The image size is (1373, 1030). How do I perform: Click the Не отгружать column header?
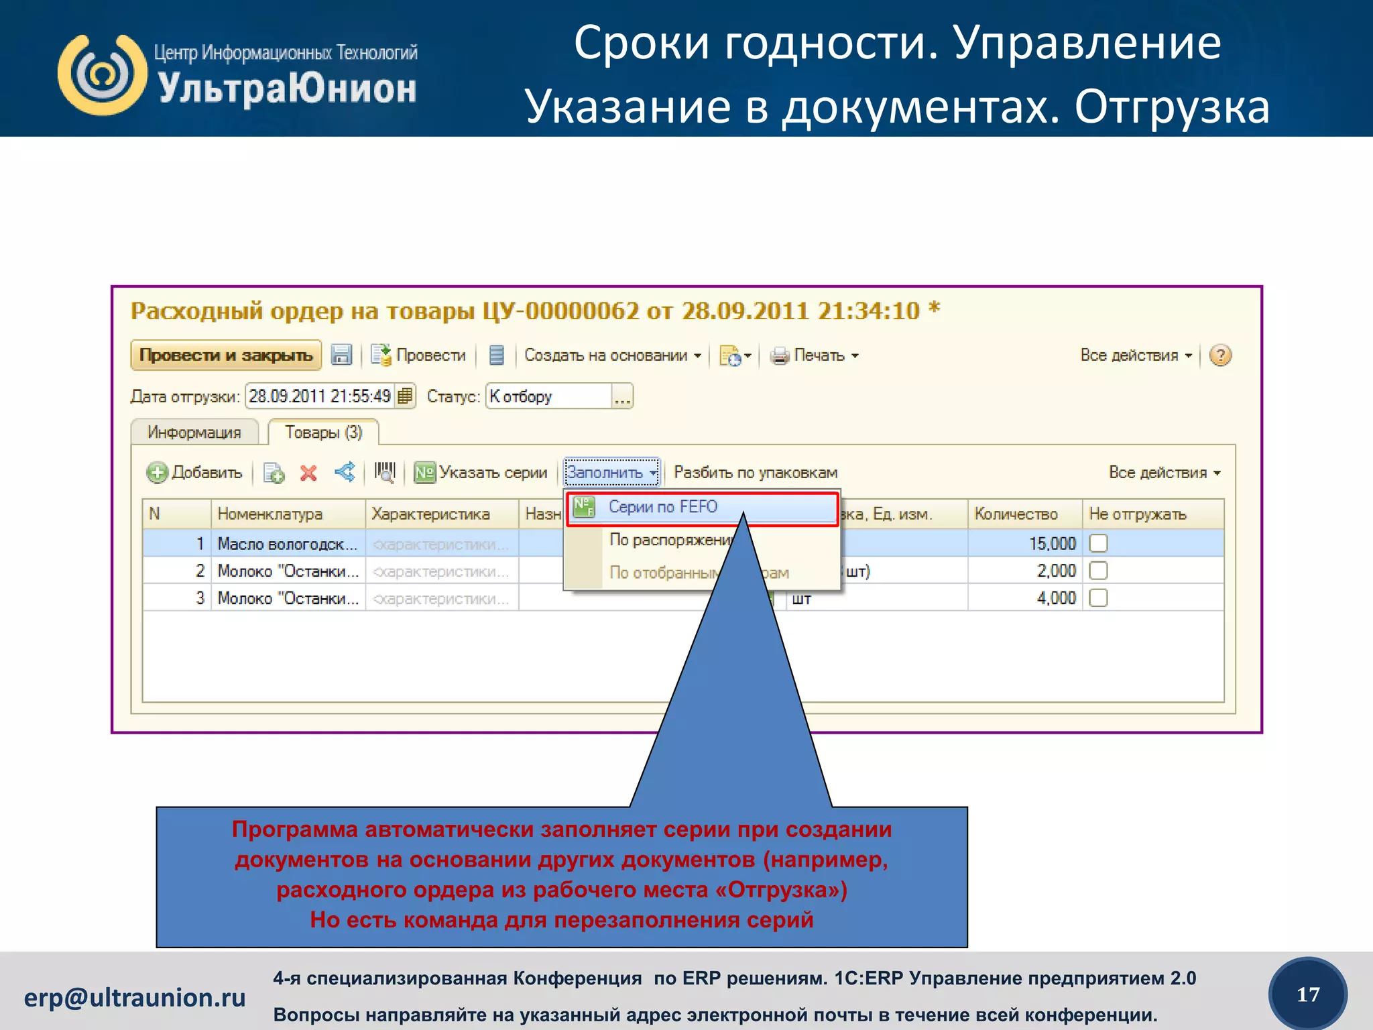tap(1153, 514)
